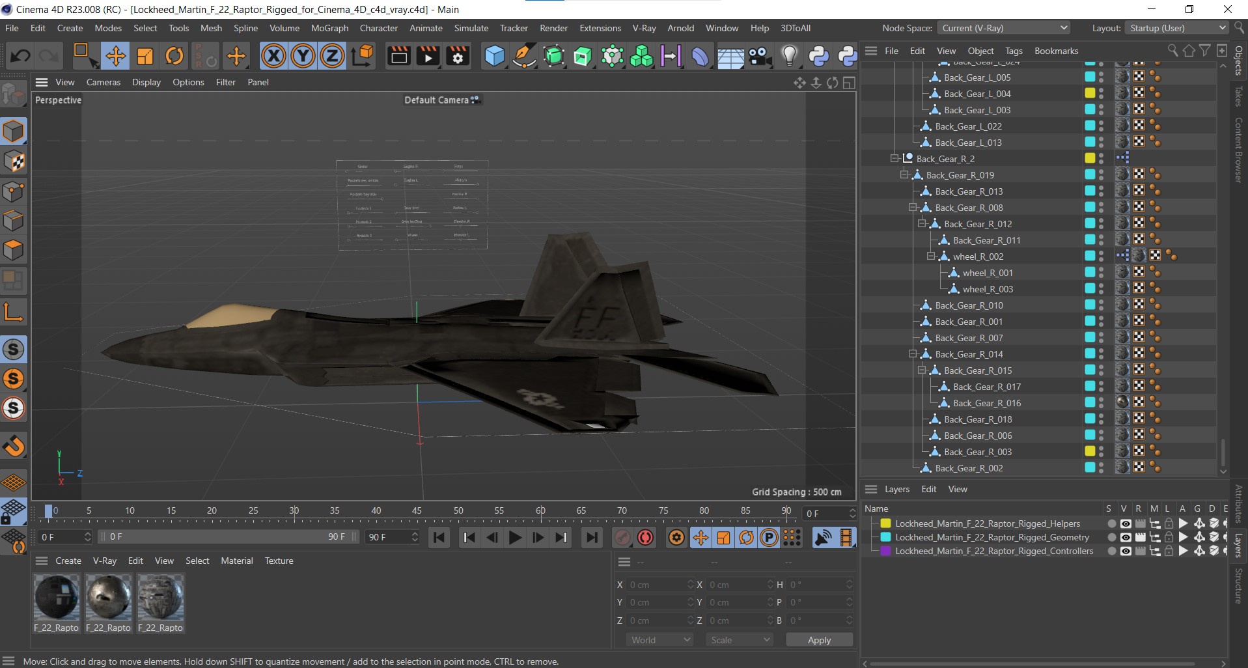This screenshot has width=1248, height=668.
Task: Click the Floor grid object icon
Action: (x=730, y=56)
